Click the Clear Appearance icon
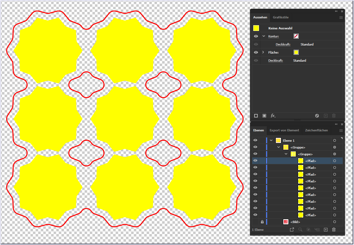Image resolution: width=354 pixels, height=245 pixels. click(317, 116)
